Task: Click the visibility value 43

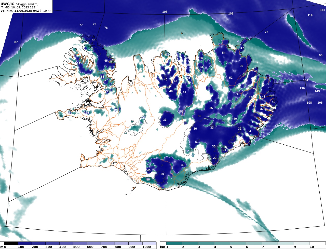Action: 175,81
